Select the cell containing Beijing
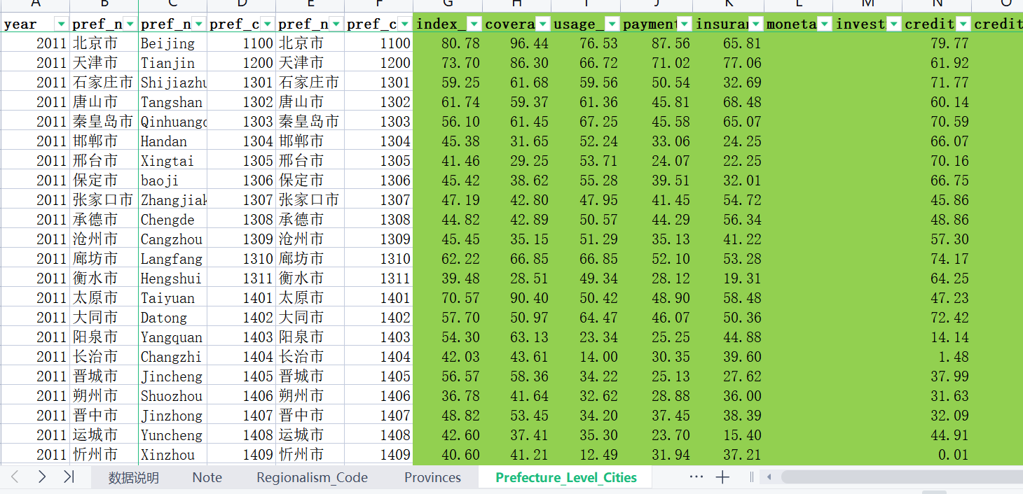Viewport: 1023px width, 494px height. pyautogui.click(x=172, y=43)
